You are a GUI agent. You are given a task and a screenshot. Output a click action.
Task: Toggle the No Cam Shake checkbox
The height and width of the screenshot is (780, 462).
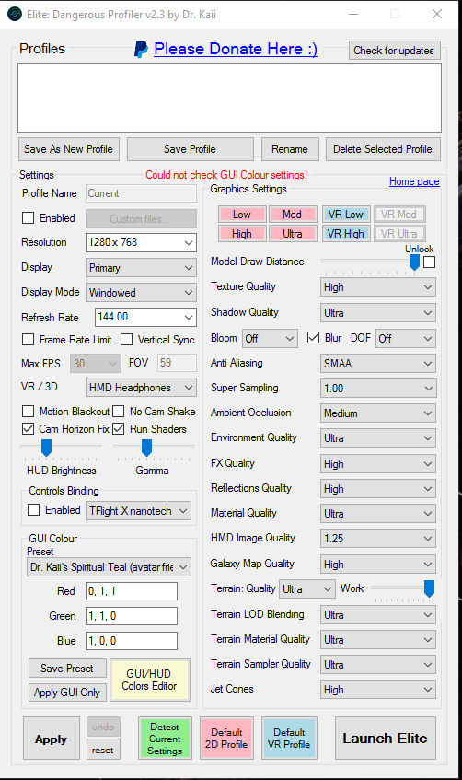pyautogui.click(x=119, y=411)
